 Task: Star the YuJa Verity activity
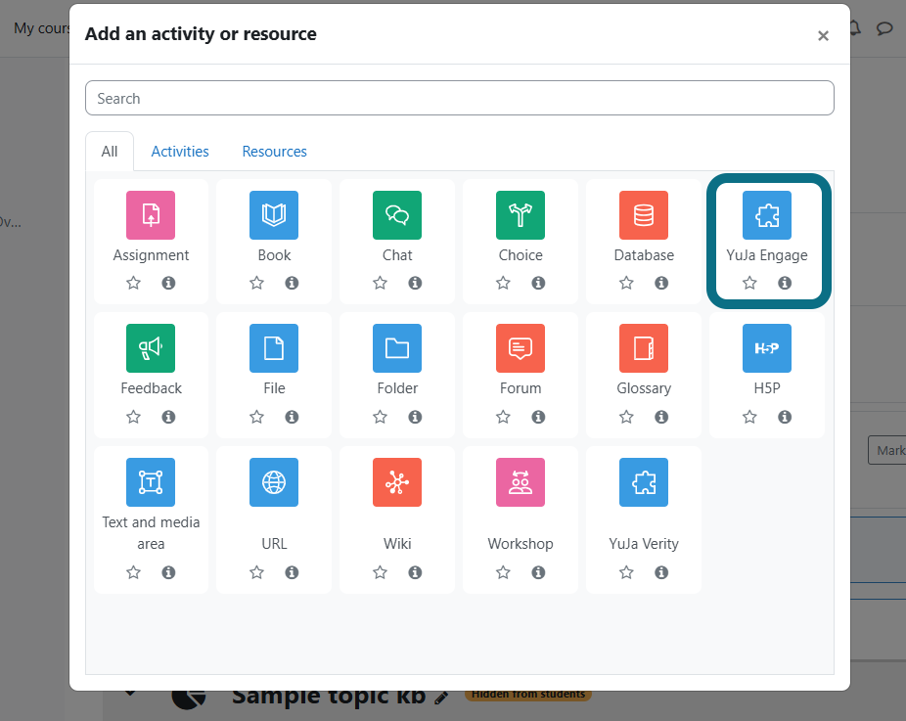tap(626, 572)
